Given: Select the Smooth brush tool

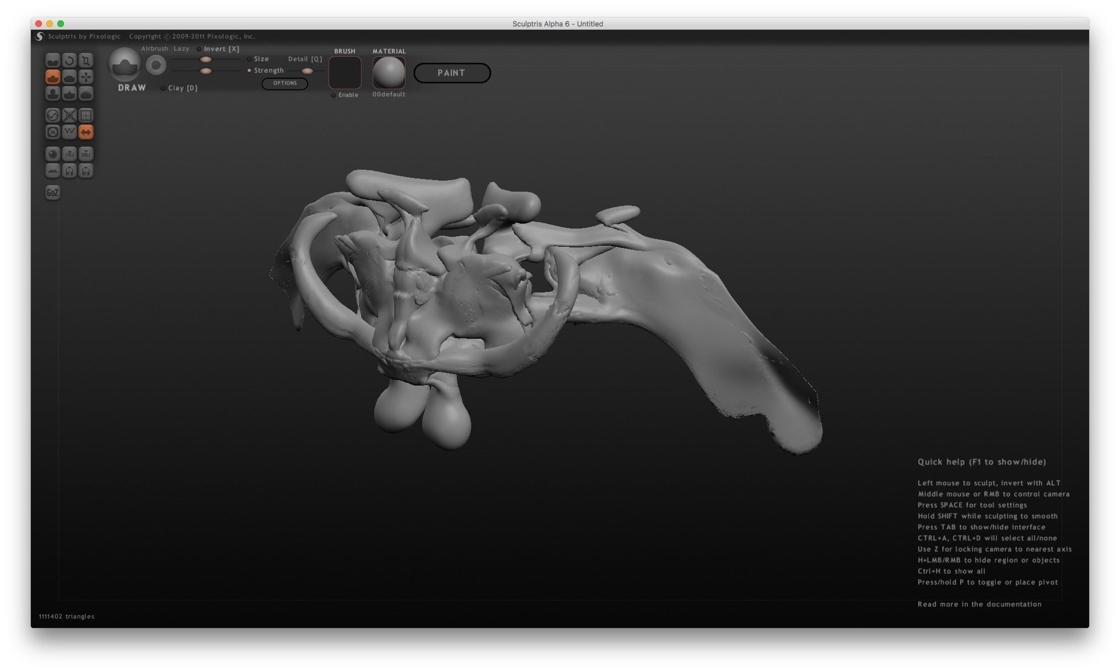Looking at the screenshot, I should [x=86, y=94].
